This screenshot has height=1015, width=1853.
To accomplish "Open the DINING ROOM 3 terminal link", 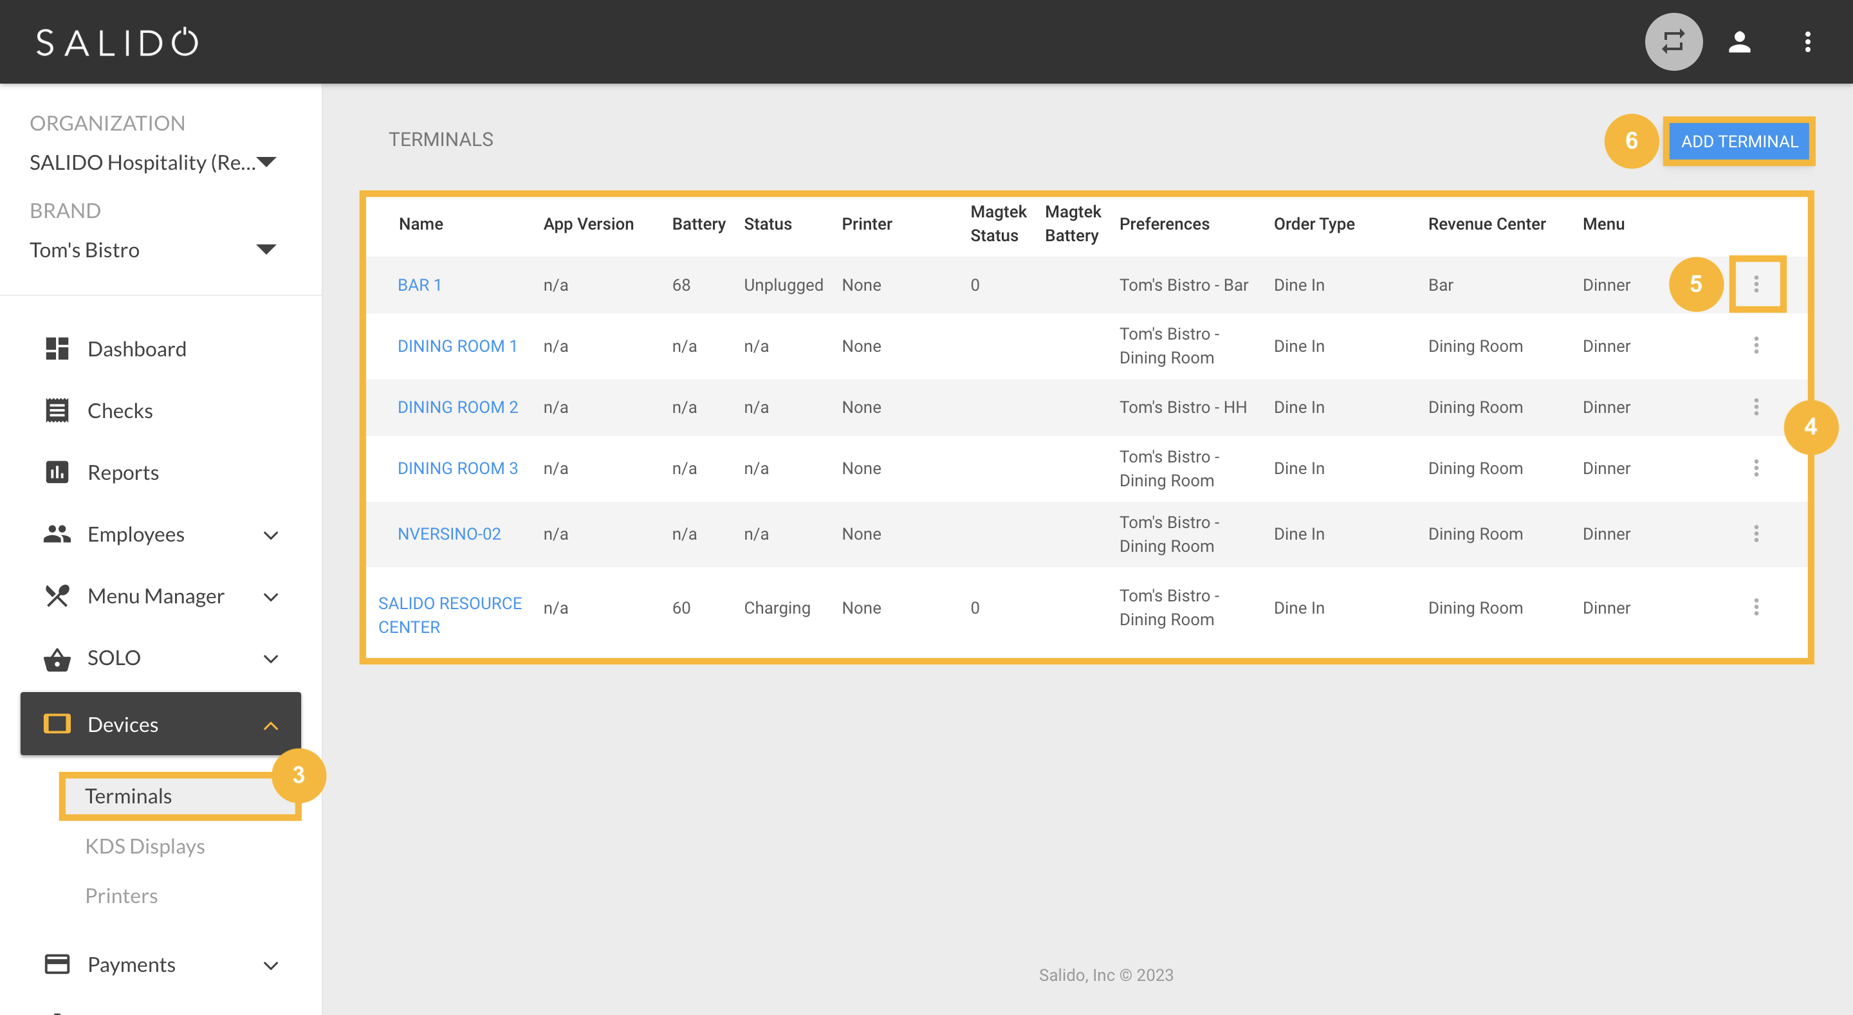I will point(457,468).
